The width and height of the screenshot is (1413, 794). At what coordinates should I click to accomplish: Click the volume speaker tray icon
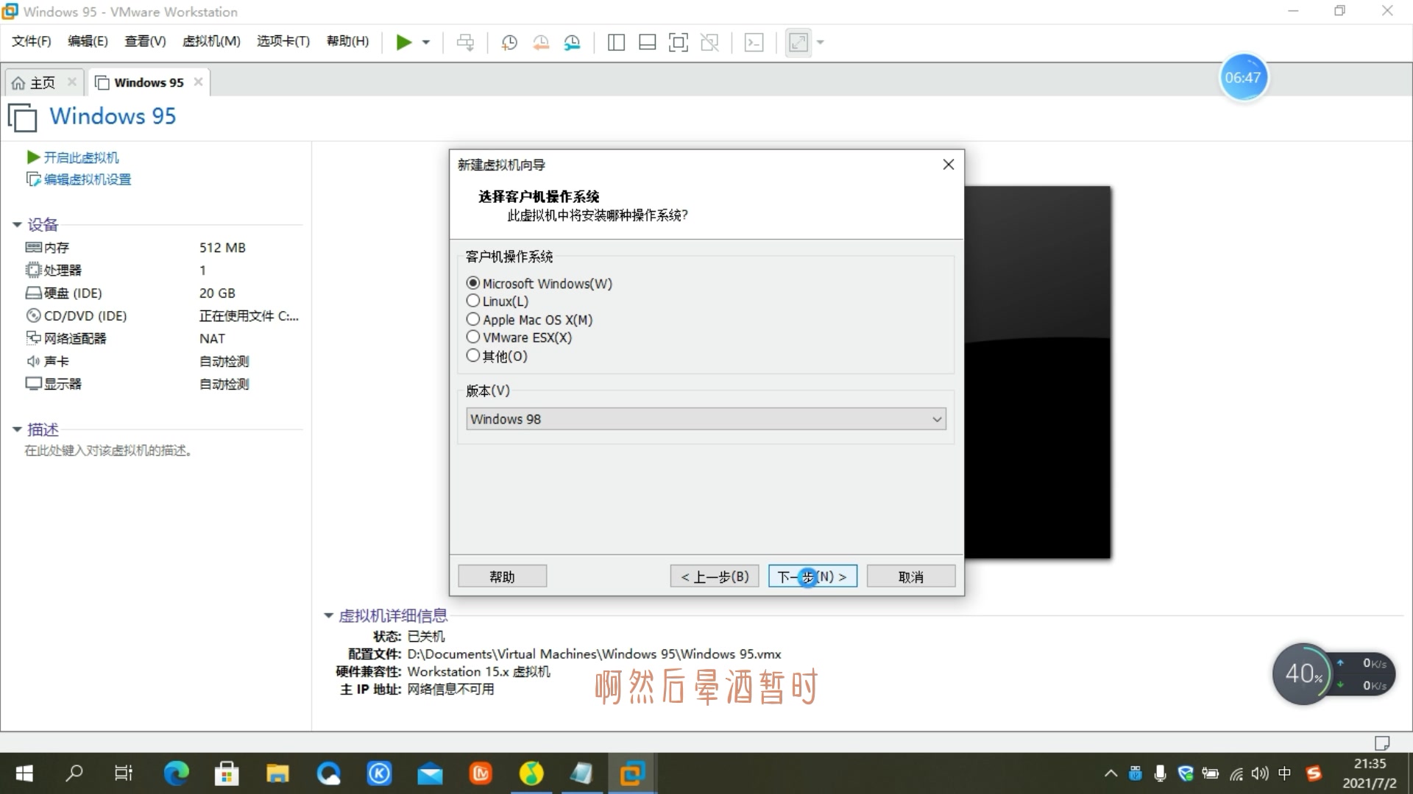(x=1259, y=773)
